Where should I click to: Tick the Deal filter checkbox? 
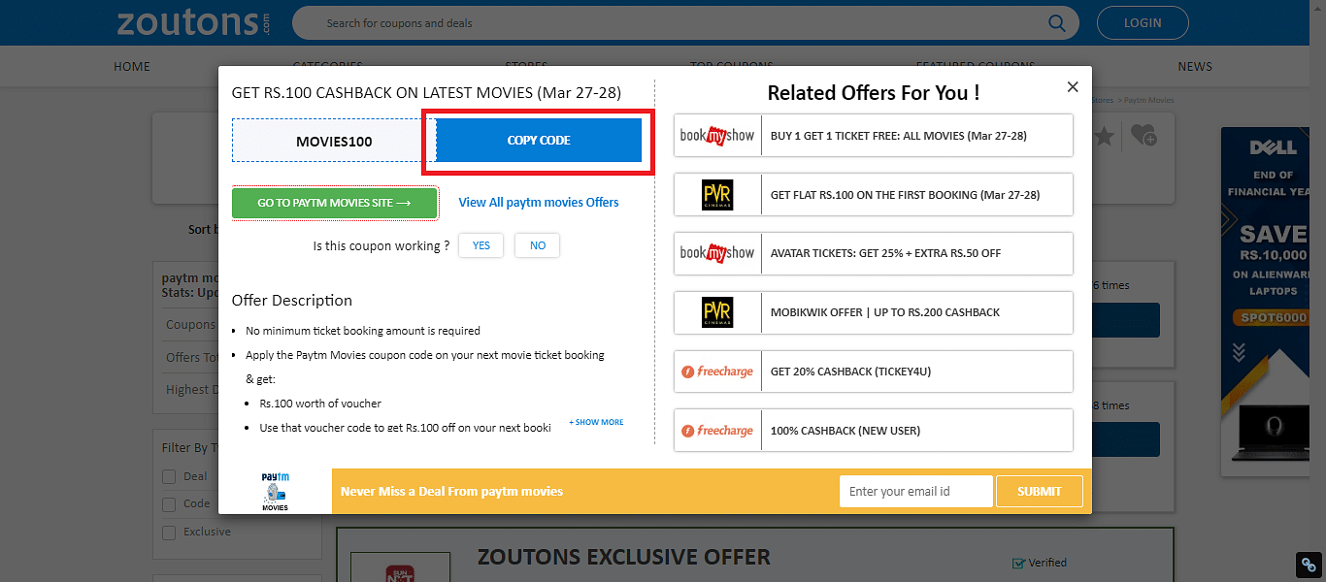point(169,476)
